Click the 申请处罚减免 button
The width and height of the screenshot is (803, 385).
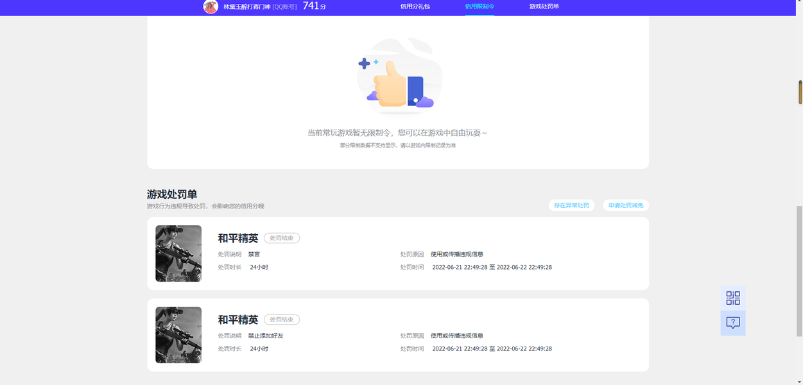626,205
